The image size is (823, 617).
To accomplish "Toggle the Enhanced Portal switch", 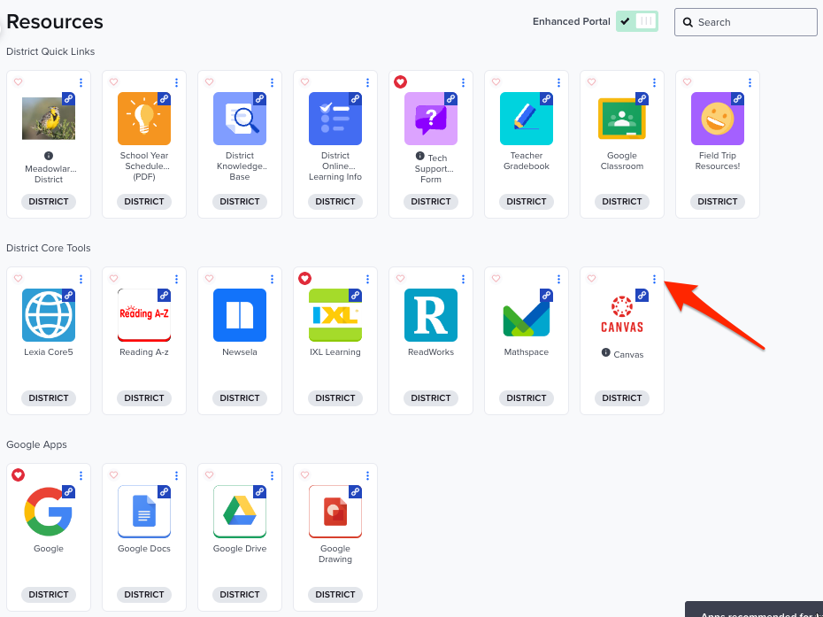I will pyautogui.click(x=637, y=21).
